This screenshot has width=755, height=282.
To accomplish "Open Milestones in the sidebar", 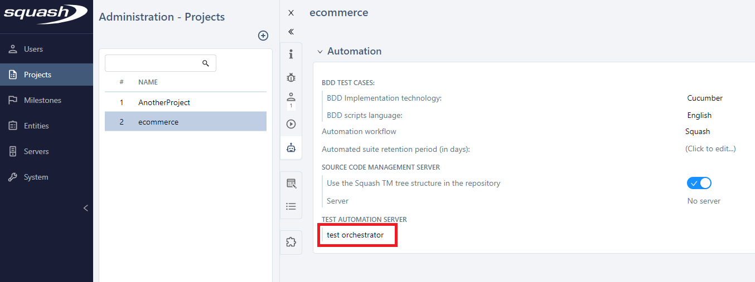I will coord(42,100).
